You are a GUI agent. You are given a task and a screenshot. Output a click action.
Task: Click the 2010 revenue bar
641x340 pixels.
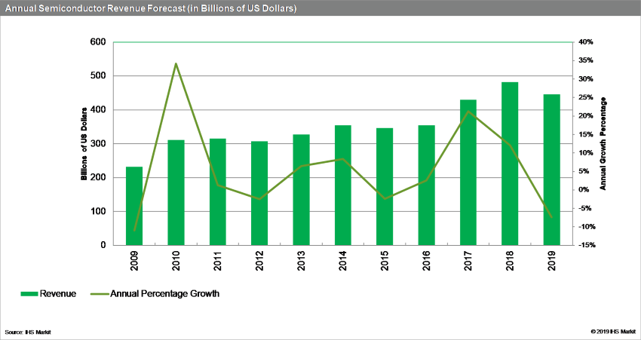(x=176, y=192)
